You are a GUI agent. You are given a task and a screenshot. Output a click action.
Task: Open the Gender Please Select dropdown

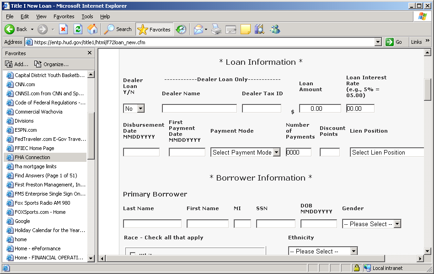point(371,224)
